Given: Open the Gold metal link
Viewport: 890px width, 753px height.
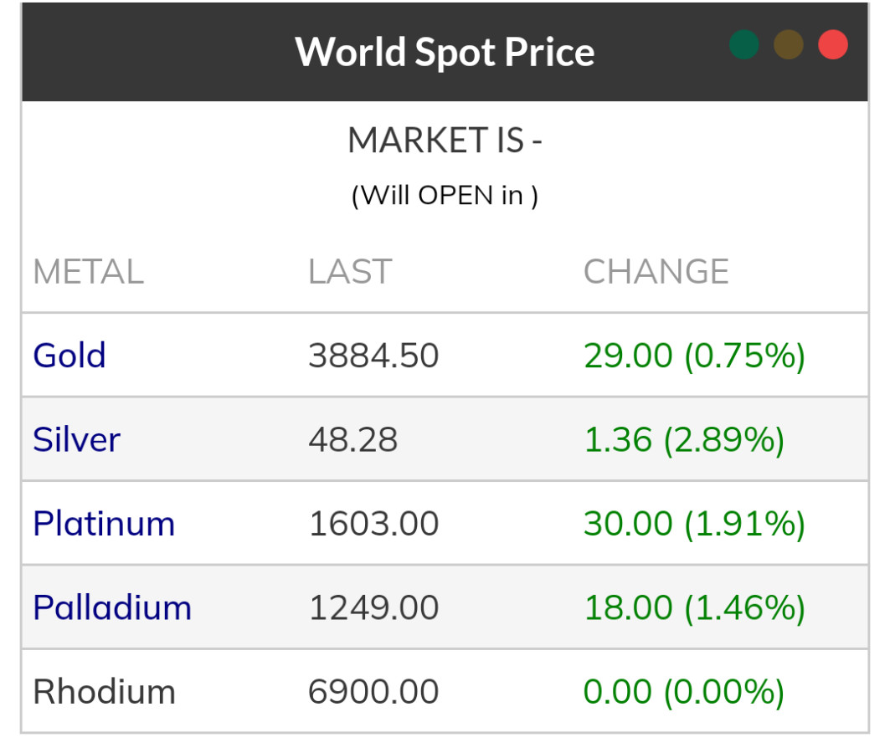Looking at the screenshot, I should pos(69,356).
